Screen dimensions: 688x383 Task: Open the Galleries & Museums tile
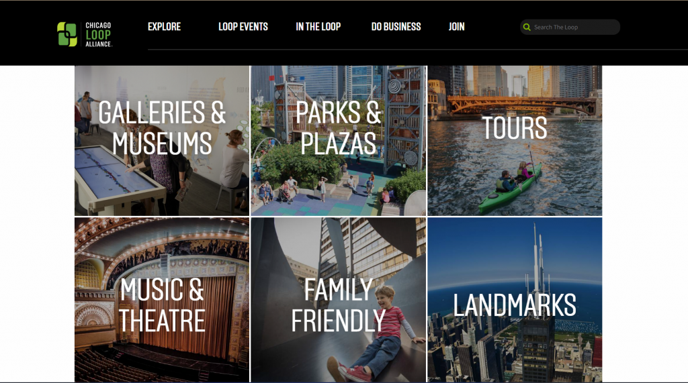162,141
